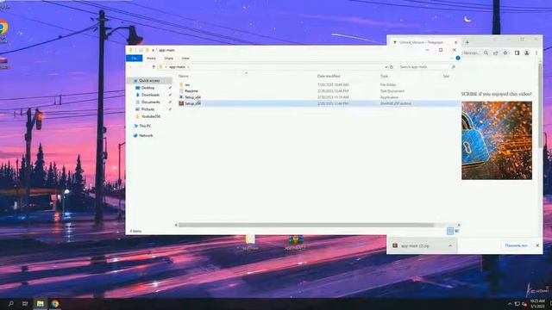This screenshot has width=552, height=310.
Task: Open Chrome from the taskbar
Action: tap(54, 304)
